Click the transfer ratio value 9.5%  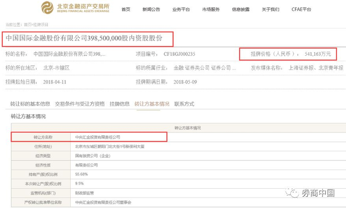coord(80,183)
